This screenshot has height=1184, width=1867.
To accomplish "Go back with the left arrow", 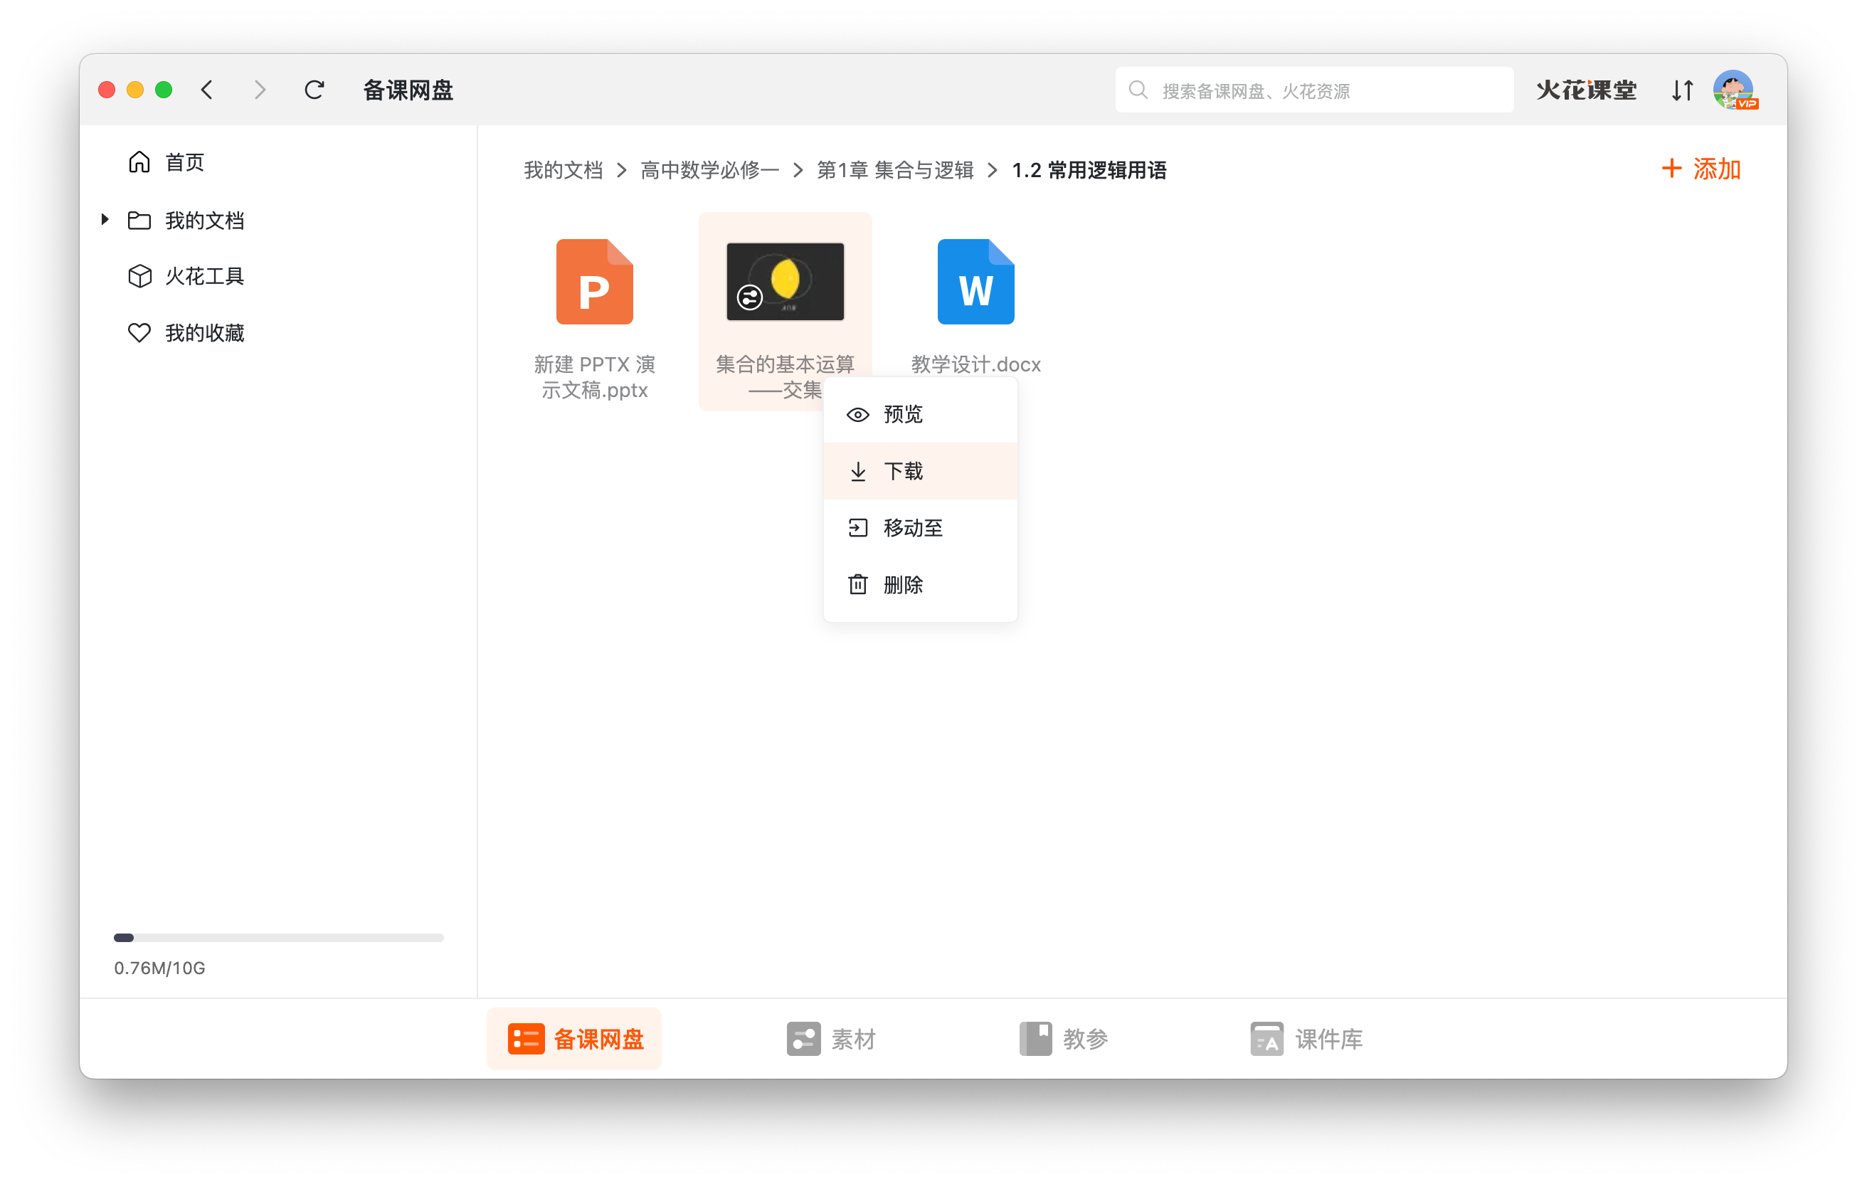I will tap(207, 90).
